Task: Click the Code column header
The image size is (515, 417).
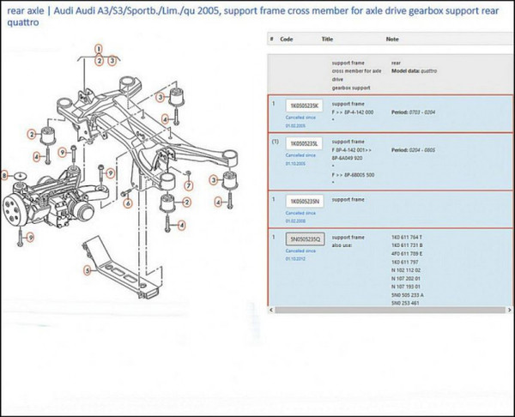Action: [x=287, y=39]
